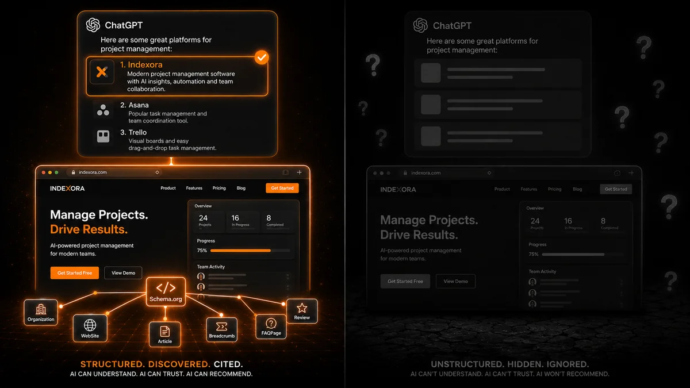
Task: Open Blog in the bright site nav
Action: [x=241, y=188]
